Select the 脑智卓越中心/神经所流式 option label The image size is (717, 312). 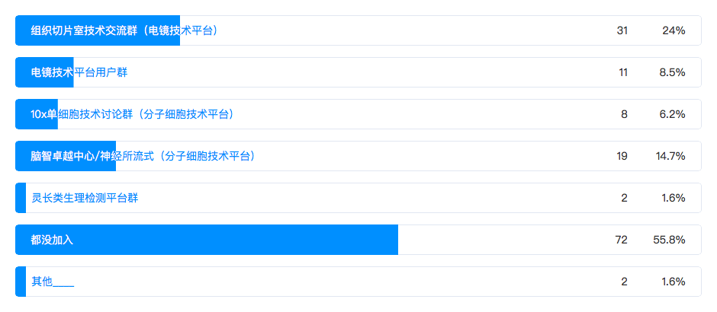click(143, 156)
